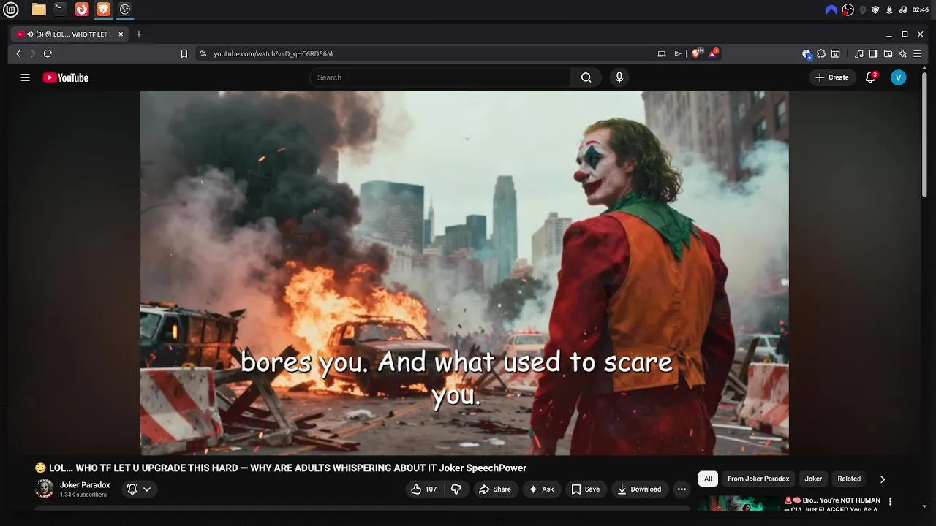The width and height of the screenshot is (936, 526).
Task: Go to YouTube home via logo
Action: 66,77
